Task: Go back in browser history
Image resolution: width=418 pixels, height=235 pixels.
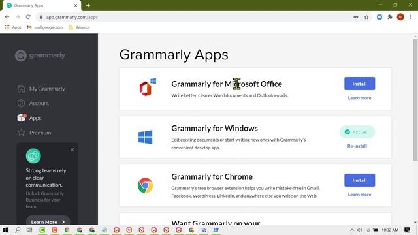Action: 7,17
